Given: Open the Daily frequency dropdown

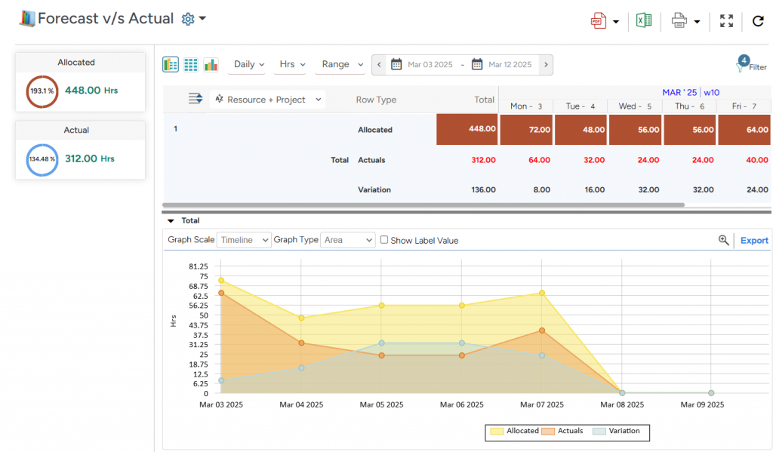Looking at the screenshot, I should tap(248, 65).
